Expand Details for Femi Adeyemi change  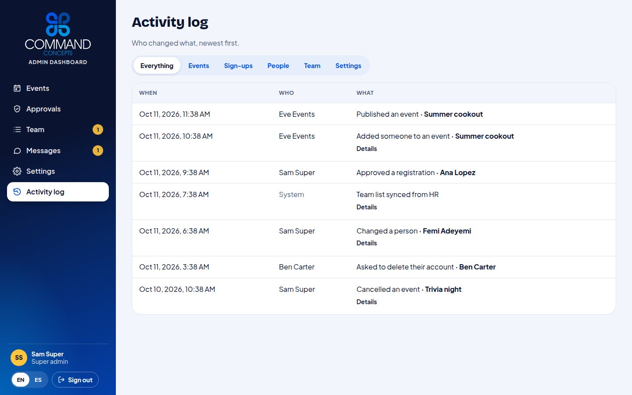pyautogui.click(x=366, y=243)
